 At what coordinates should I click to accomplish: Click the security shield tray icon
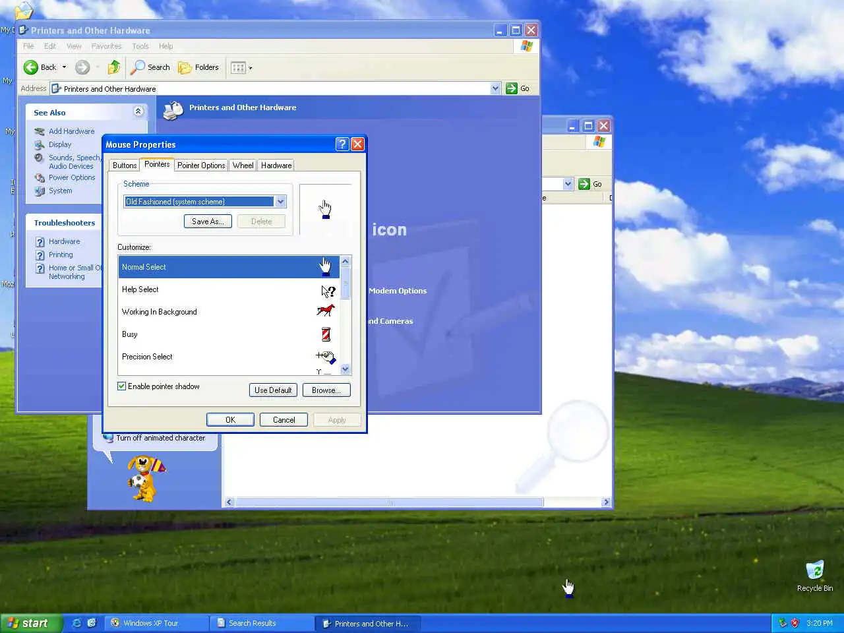pyautogui.click(x=795, y=623)
